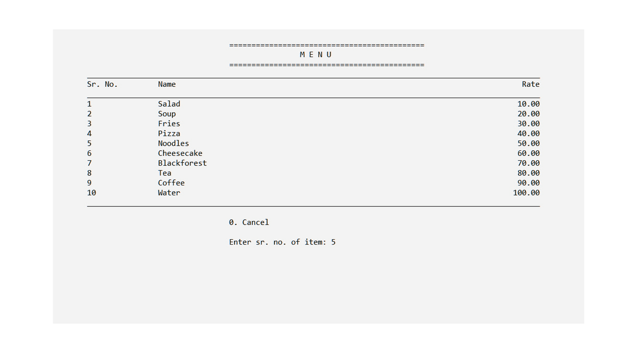Viewport: 637px width, 353px height.
Task: Click serial number 2 in Soup row
Action: pos(89,114)
